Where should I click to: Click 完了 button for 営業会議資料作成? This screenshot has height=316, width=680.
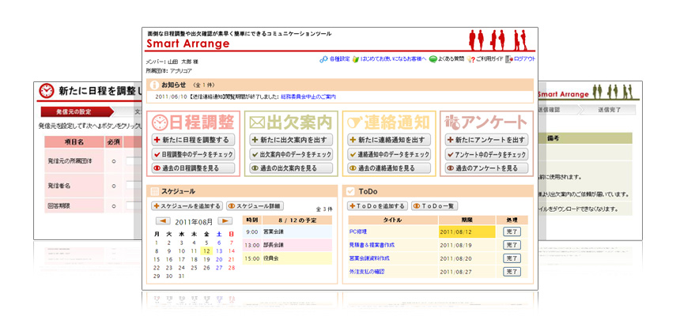[512, 258]
